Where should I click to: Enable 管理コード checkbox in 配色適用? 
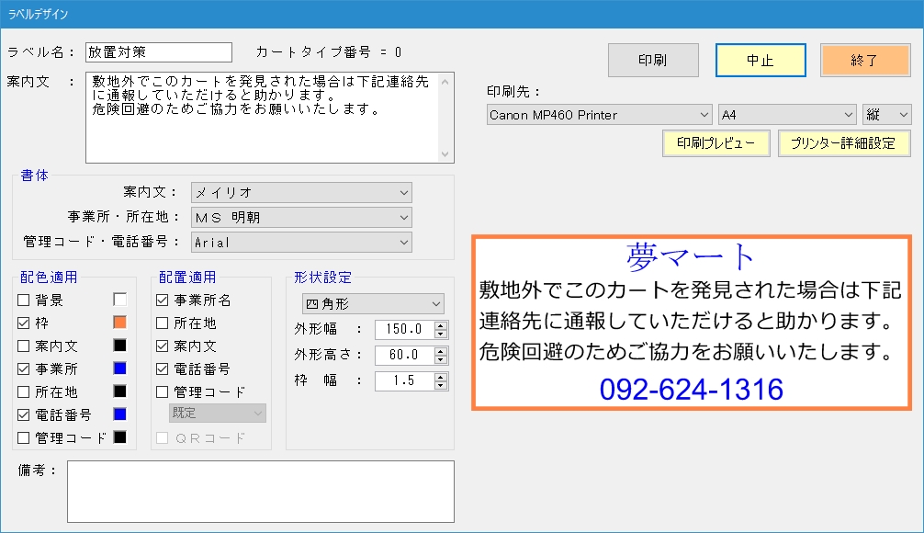point(24,438)
